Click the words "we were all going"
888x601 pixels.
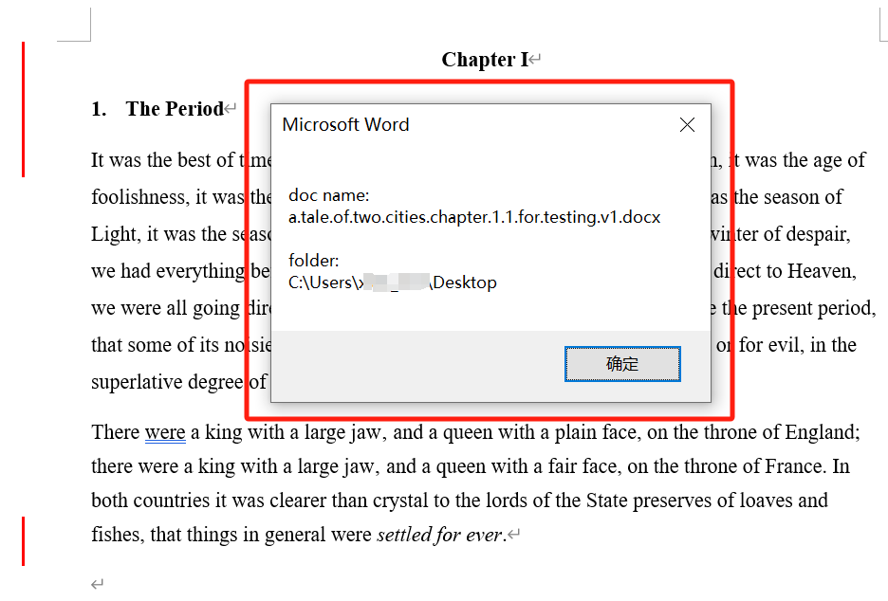(x=166, y=308)
